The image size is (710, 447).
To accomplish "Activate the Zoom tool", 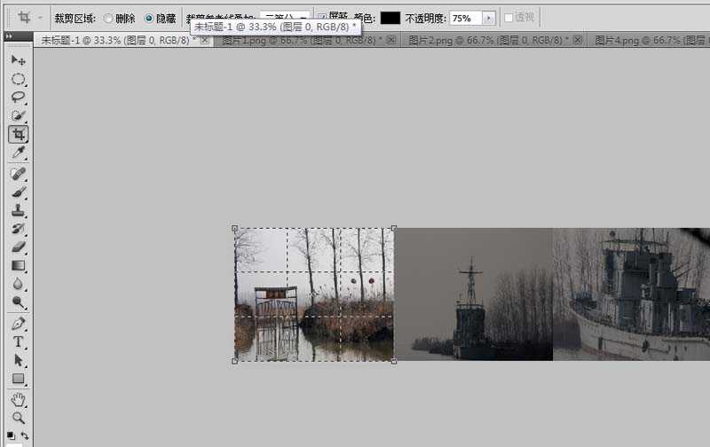I will [18, 418].
